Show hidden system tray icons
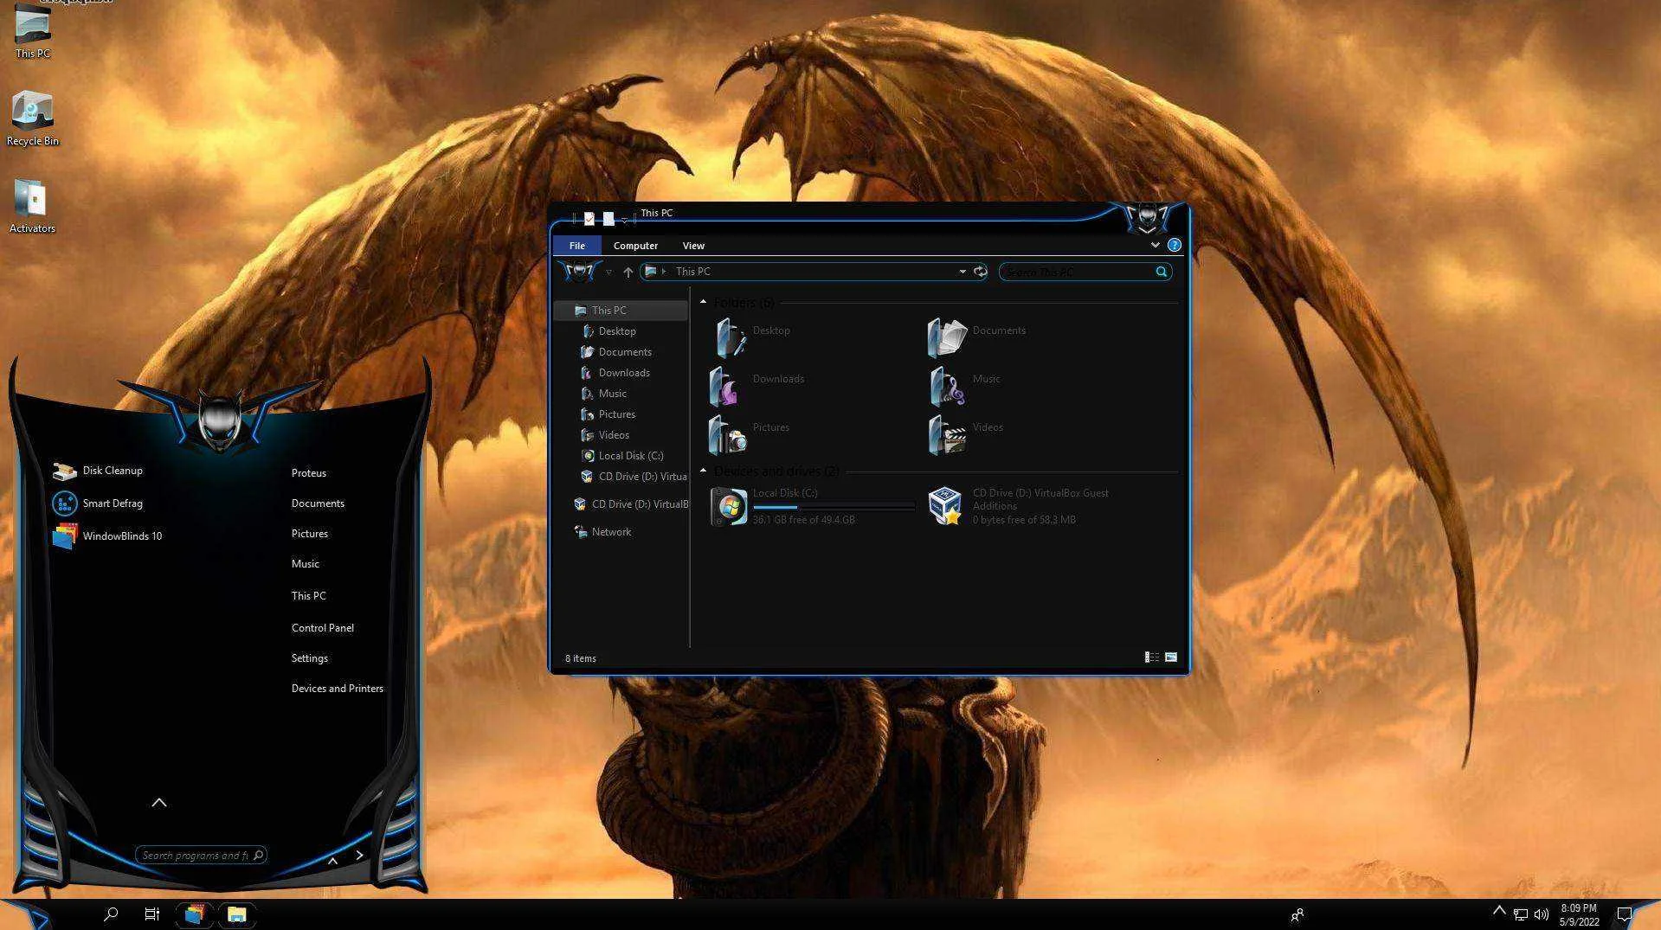The height and width of the screenshot is (930, 1661). click(1499, 911)
